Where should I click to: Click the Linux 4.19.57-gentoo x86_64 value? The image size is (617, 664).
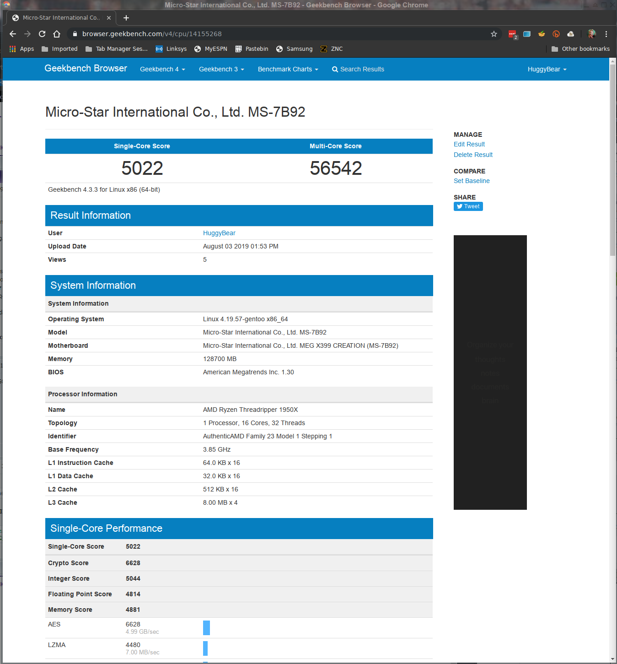click(x=246, y=319)
